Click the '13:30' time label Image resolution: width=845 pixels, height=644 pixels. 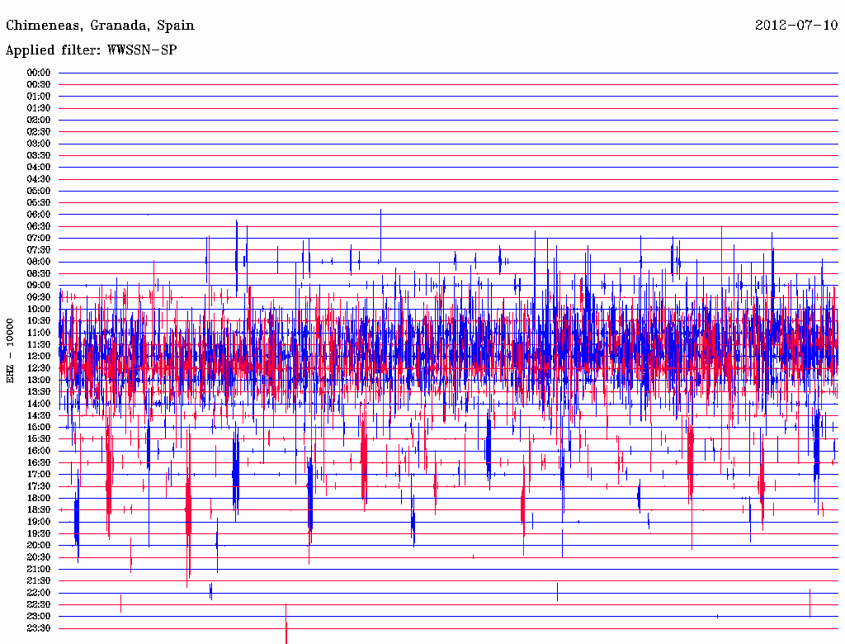[38, 392]
